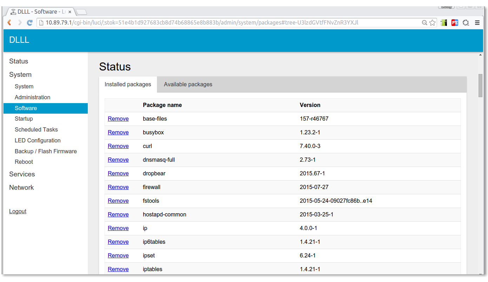The width and height of the screenshot is (488, 282).
Task: Open the Chrome hamburger menu
Action: (x=477, y=23)
